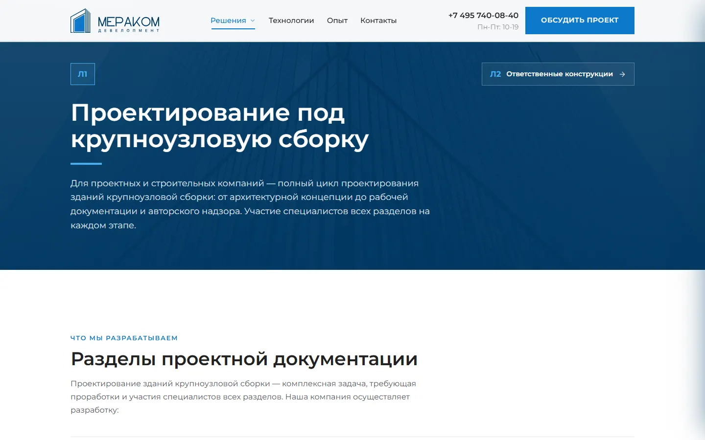Go to the Технологии menu item
The height and width of the screenshot is (440, 705).
[291, 21]
